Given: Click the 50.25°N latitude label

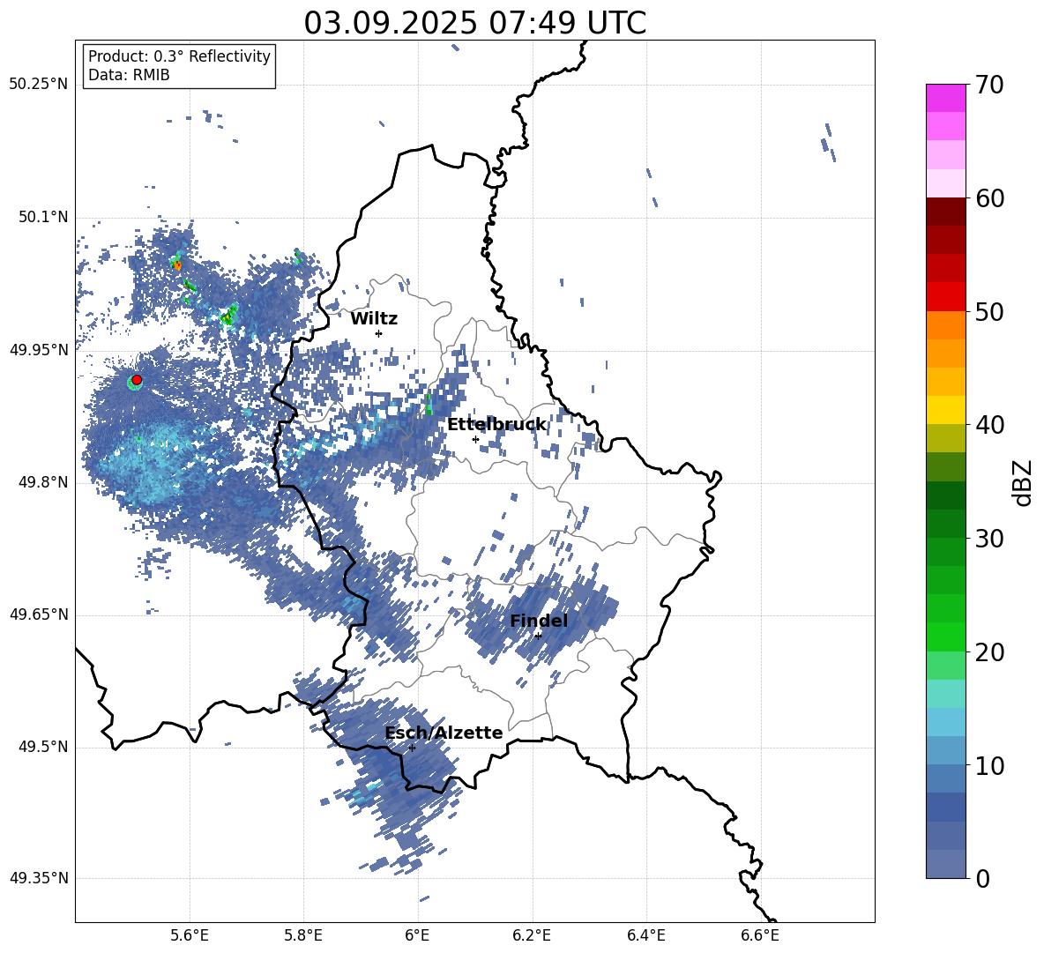Looking at the screenshot, I should [x=39, y=85].
